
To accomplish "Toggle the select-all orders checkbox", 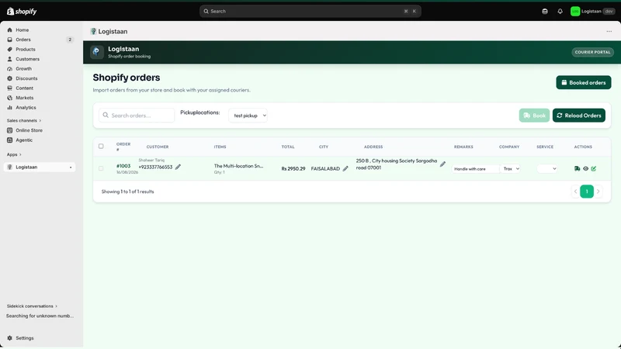I will pyautogui.click(x=101, y=146).
